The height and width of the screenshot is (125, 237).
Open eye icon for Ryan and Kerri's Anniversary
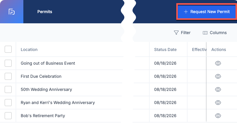click(x=218, y=103)
